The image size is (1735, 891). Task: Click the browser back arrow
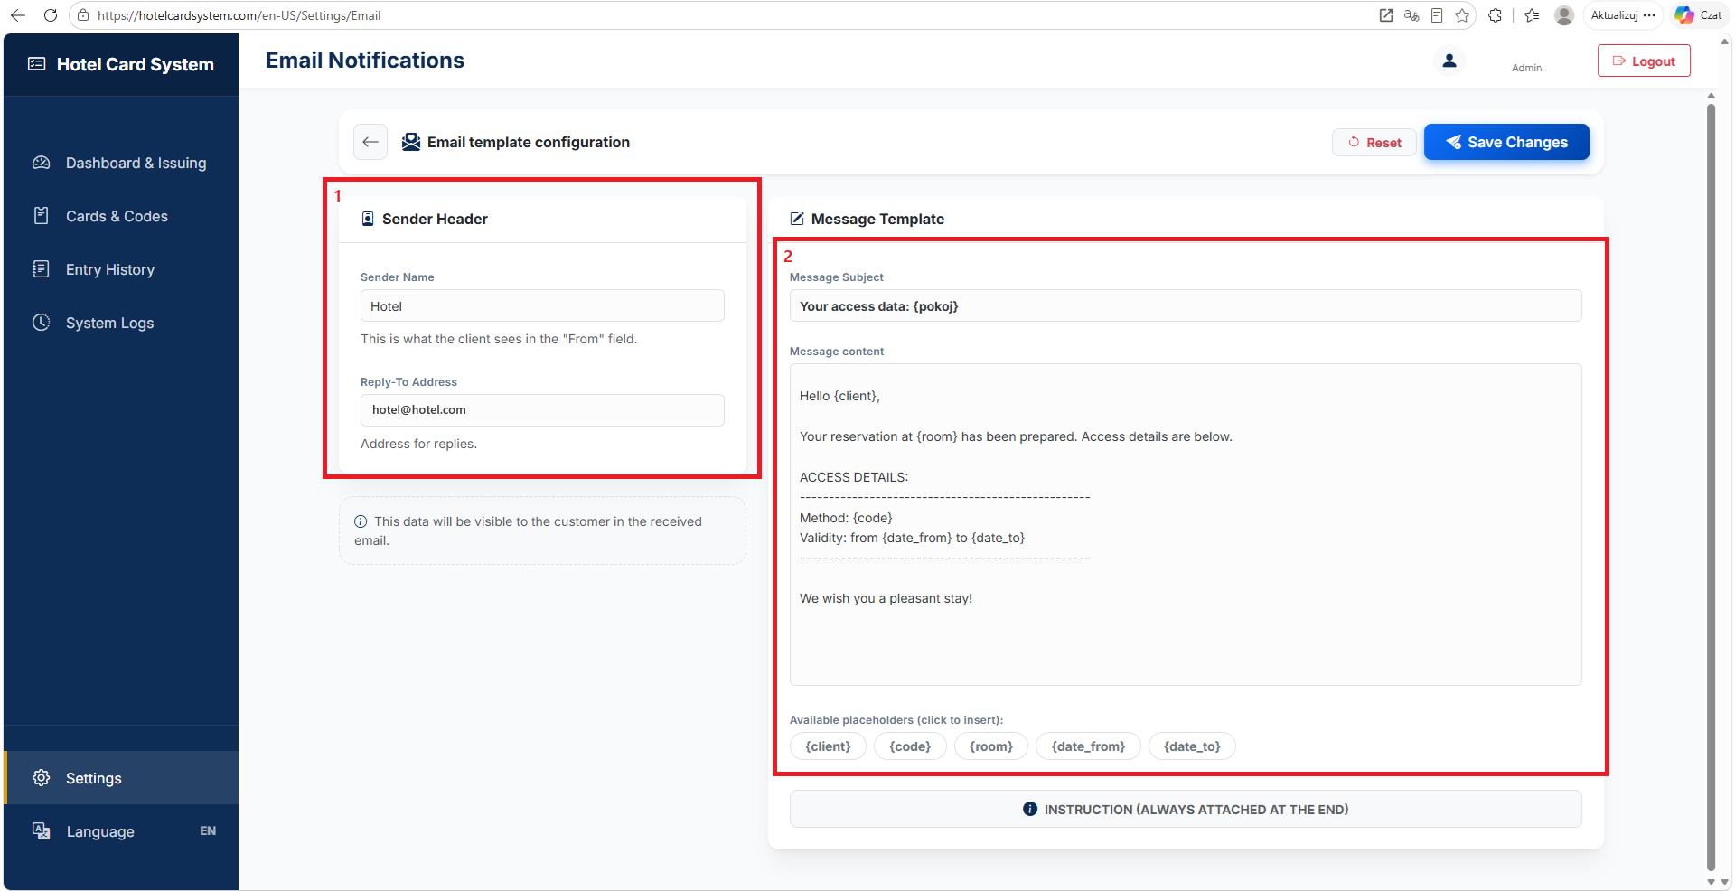[x=18, y=15]
